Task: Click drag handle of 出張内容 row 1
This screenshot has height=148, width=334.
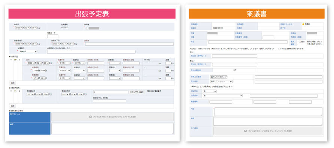Action: click(11, 60)
